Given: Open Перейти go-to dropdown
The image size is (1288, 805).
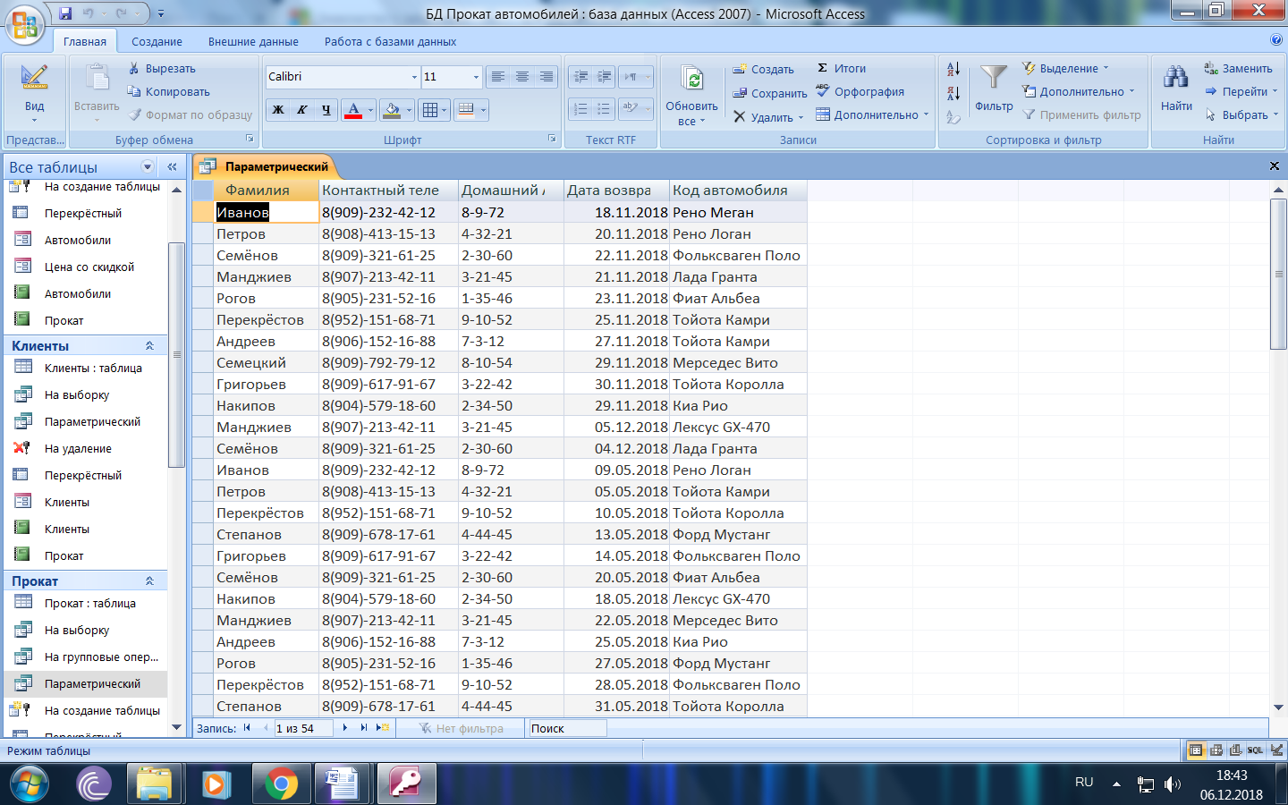Looking at the screenshot, I should click(1241, 91).
